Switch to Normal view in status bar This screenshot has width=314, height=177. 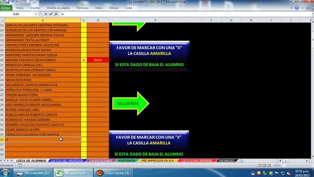260,165
